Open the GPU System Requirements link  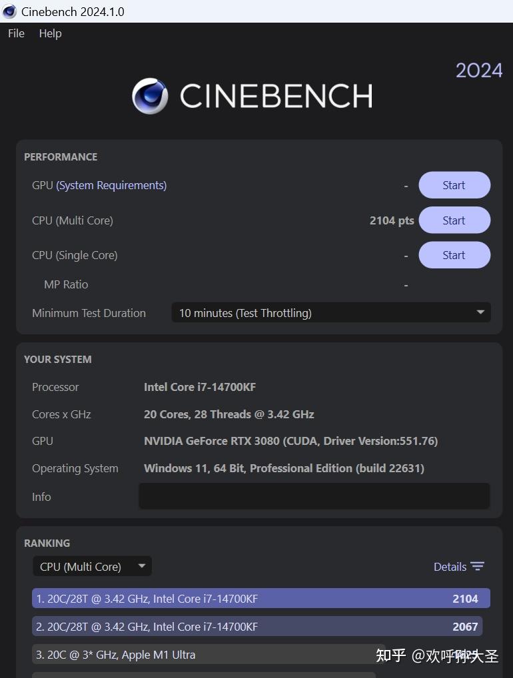(111, 185)
